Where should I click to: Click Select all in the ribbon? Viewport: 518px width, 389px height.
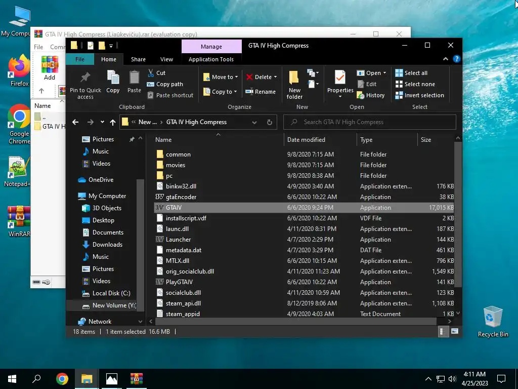coord(411,73)
